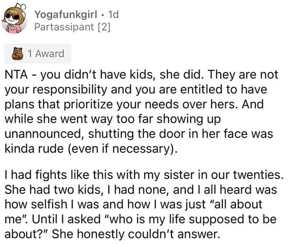
Task: Open the 1 Award badge details
Action: click(x=38, y=54)
